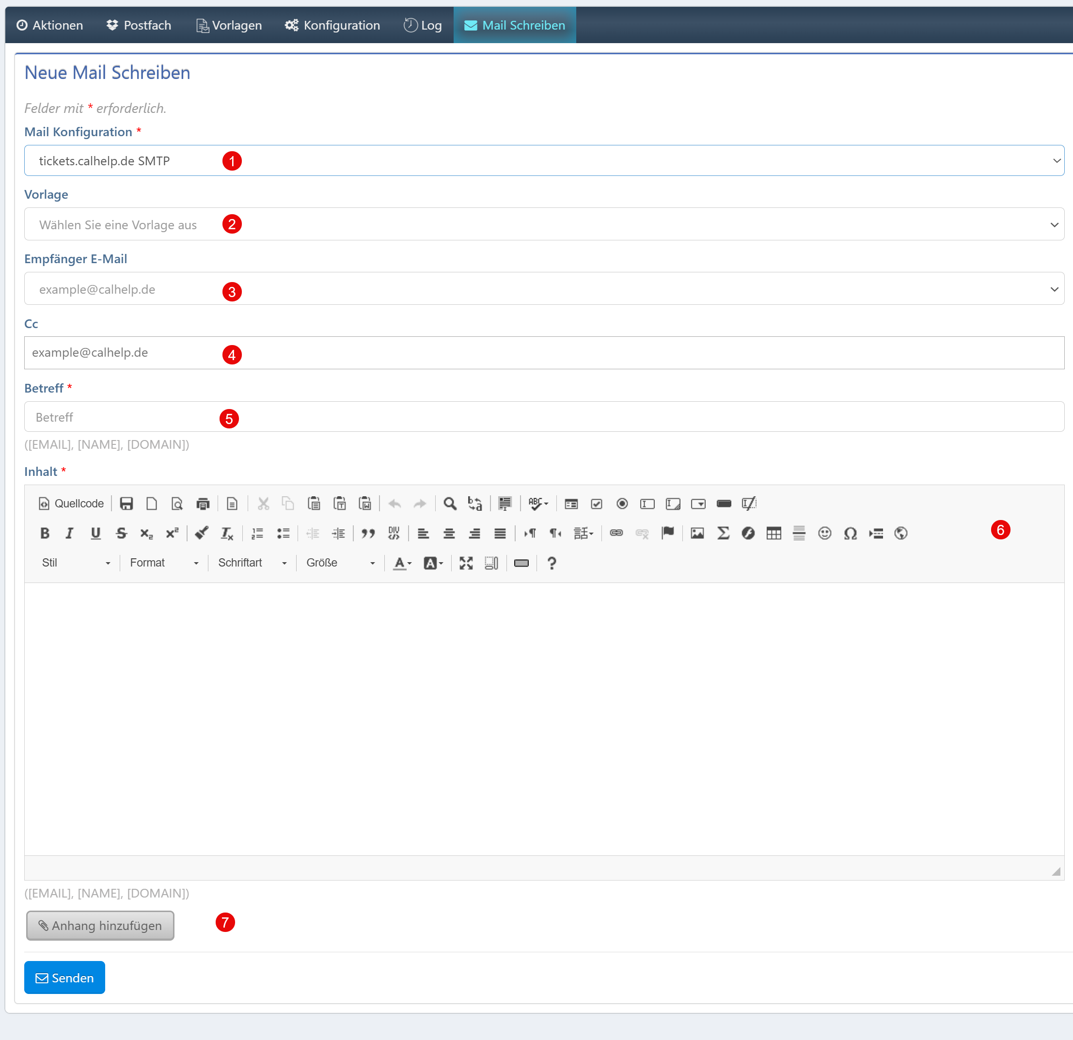
Task: Click the Save icon in editor toolbar
Action: click(x=126, y=504)
